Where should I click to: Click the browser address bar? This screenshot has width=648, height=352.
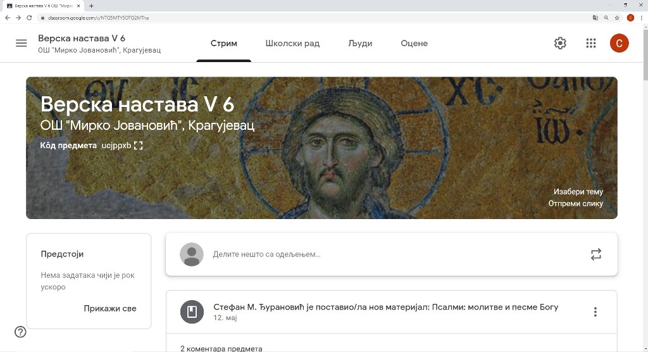pos(314,18)
